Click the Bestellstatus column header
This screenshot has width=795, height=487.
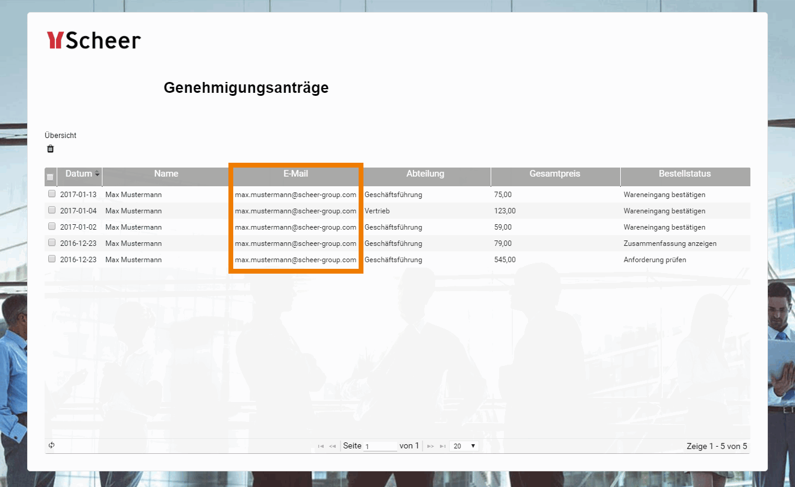point(684,174)
